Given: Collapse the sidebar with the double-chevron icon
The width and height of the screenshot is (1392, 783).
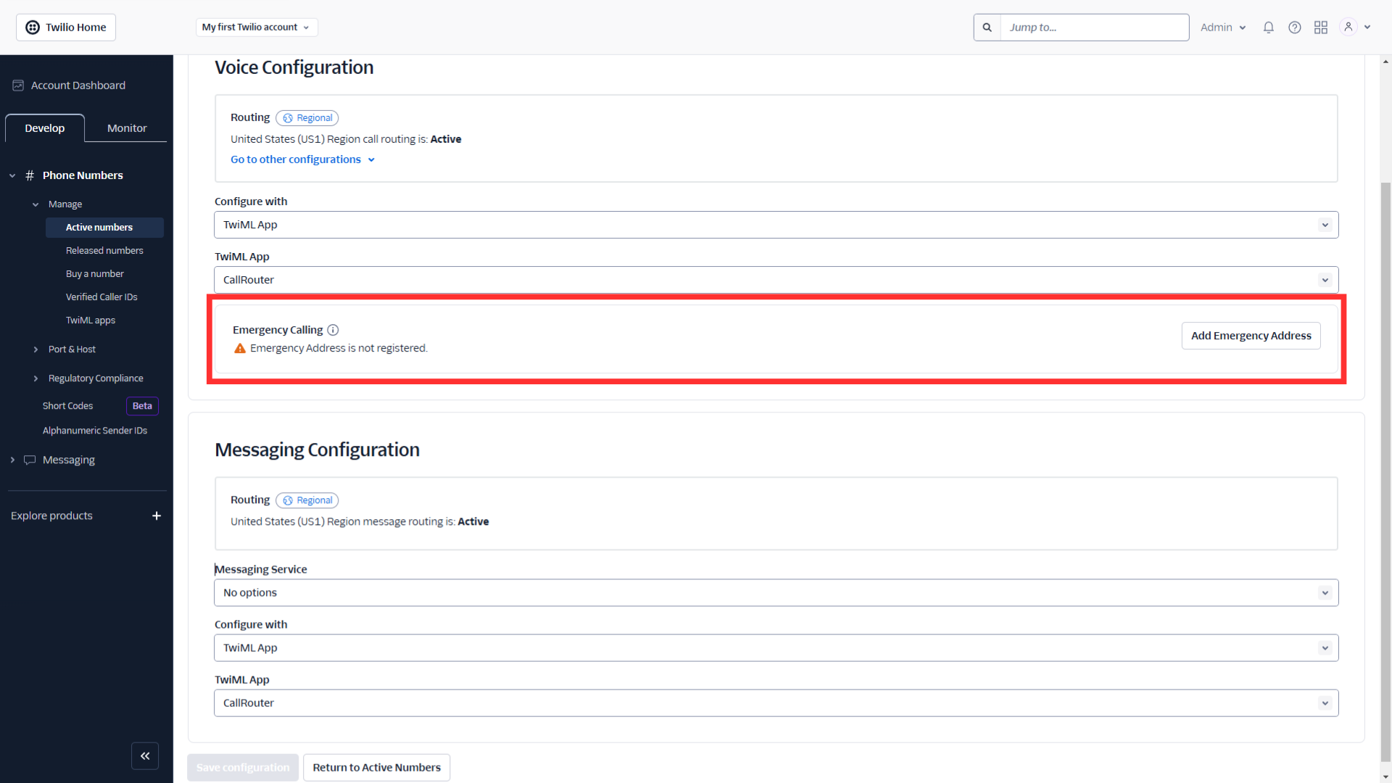Looking at the screenshot, I should pos(145,755).
